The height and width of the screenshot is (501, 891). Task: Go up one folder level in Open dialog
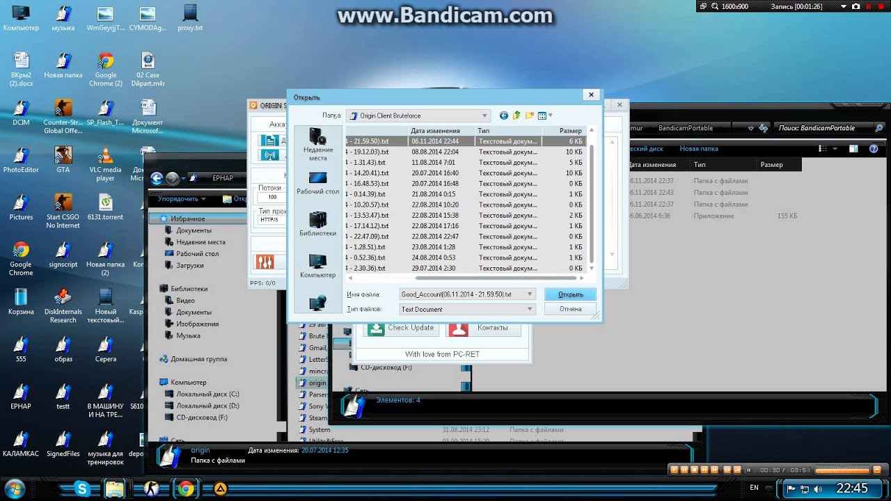click(517, 116)
